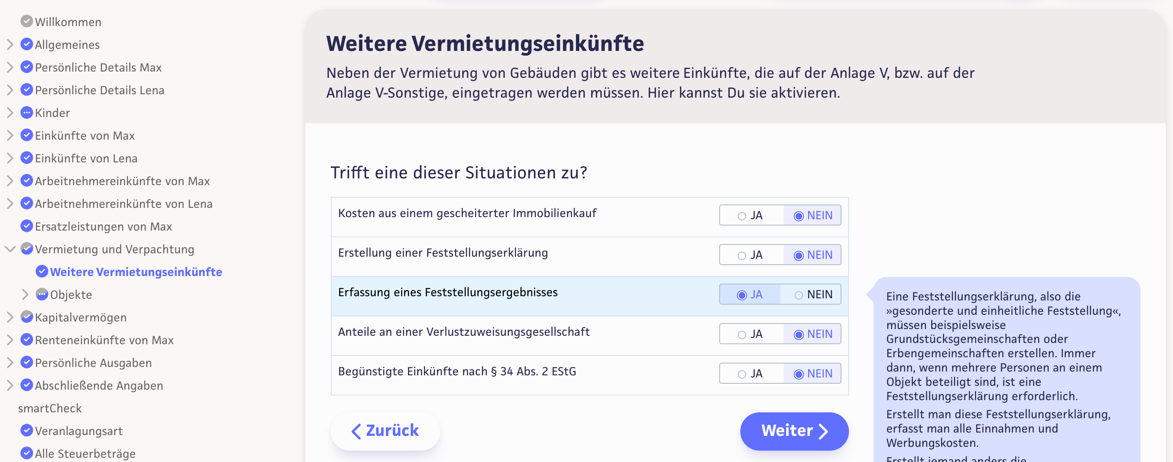Select NEIN for Erfassung eines Feststellungsergebnisses
Image resolution: width=1173 pixels, height=462 pixels.
tap(799, 295)
